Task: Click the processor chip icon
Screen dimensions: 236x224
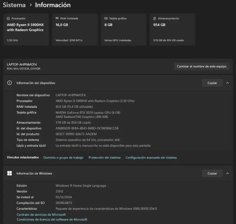Action: coord(8,19)
